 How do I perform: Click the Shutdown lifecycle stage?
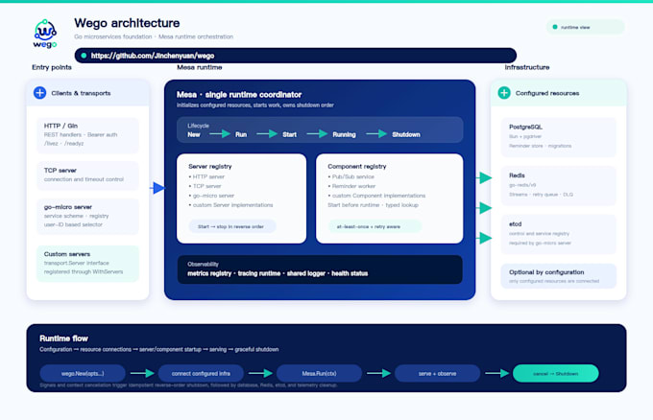(x=406, y=135)
